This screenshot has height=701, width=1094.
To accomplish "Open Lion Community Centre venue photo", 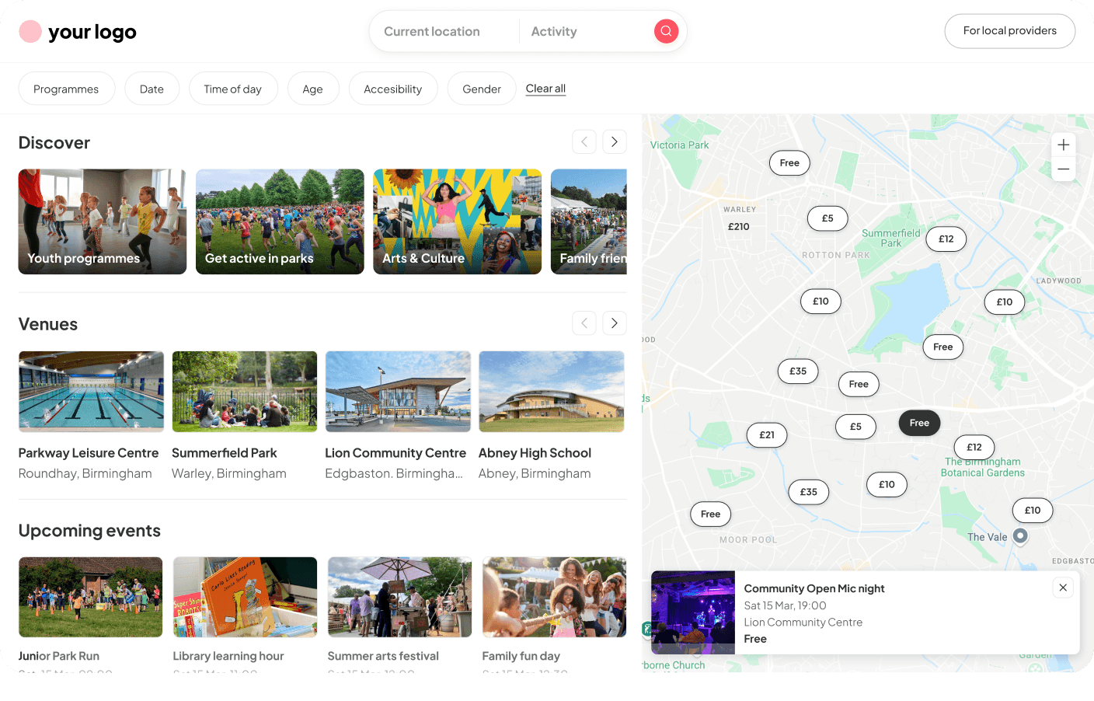I will point(398,392).
